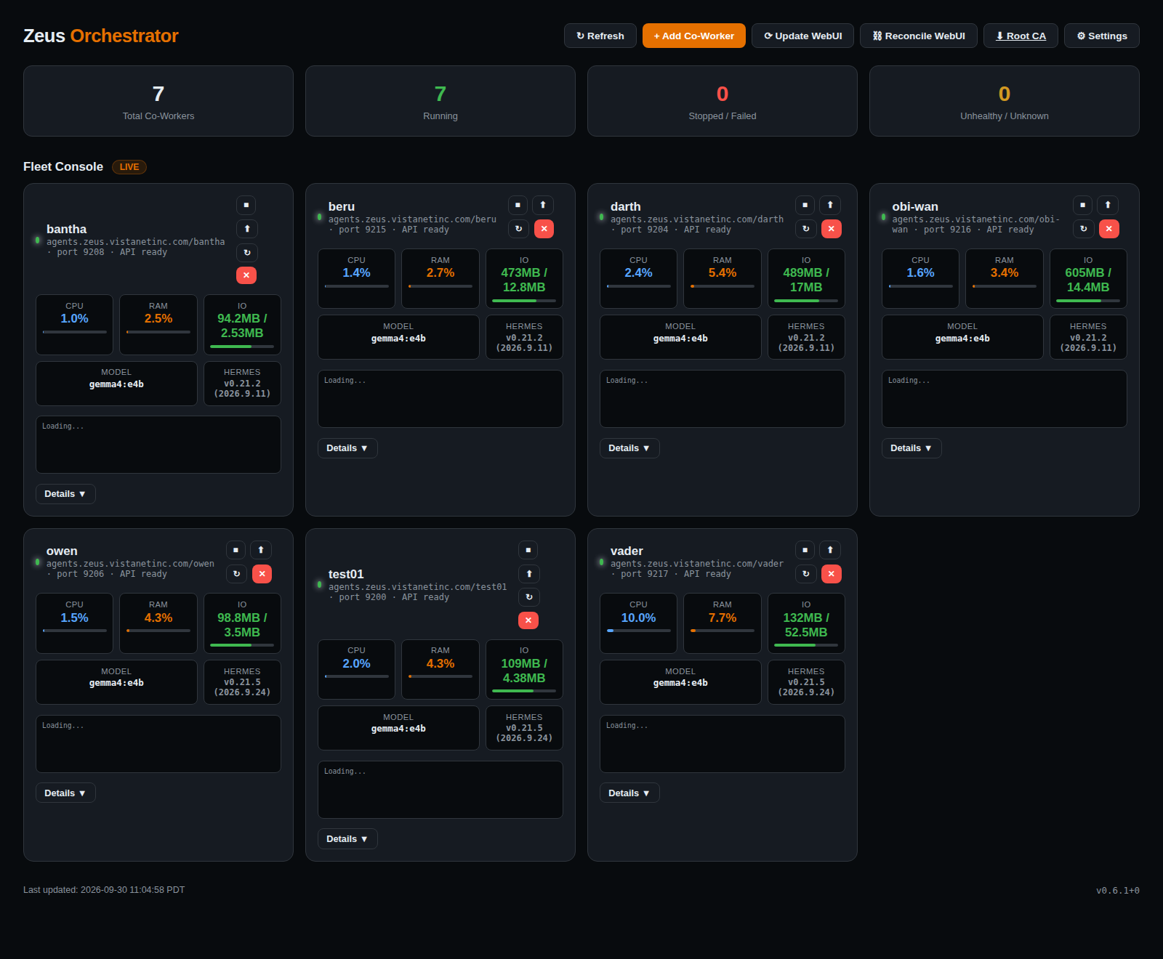1163x959 pixels.
Task: Click the LIVE badge beside Fleet Console
Action: 129,167
